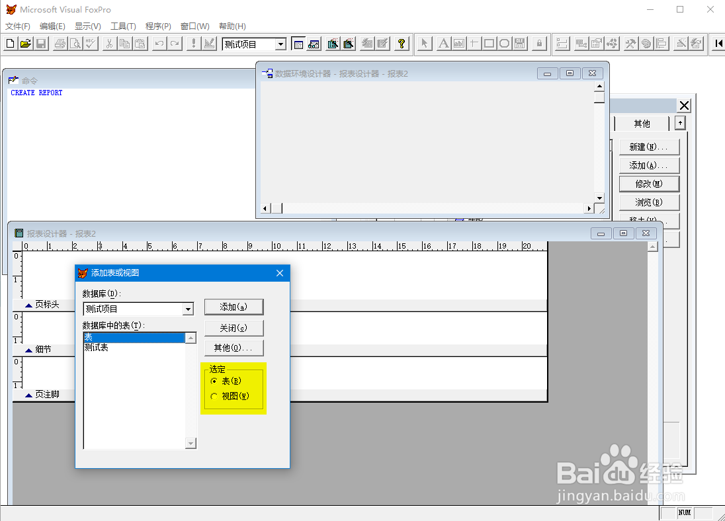
Task: Click the NUM indicator in the status bar
Action: coord(684,512)
